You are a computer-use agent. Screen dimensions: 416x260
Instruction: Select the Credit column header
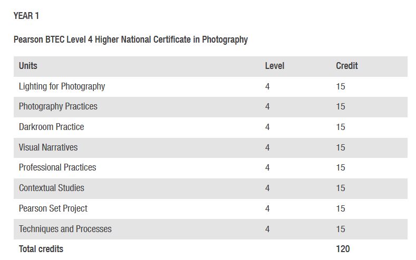[346, 66]
